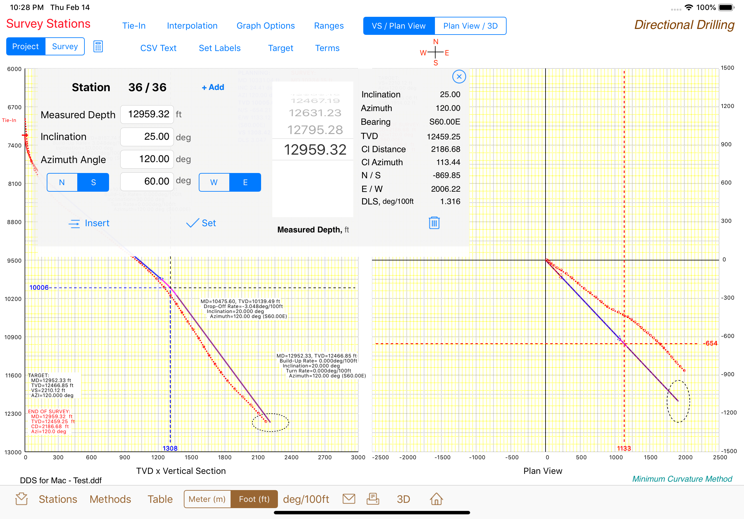This screenshot has height=519, width=744.
Task: Select the Survey segment
Action: pyautogui.click(x=65, y=47)
